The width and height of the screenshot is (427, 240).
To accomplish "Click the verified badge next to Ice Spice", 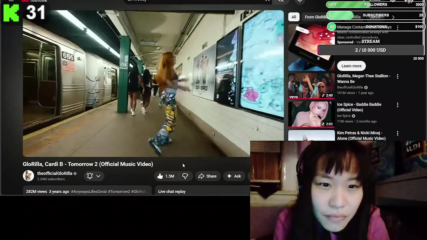I will pos(354,116).
